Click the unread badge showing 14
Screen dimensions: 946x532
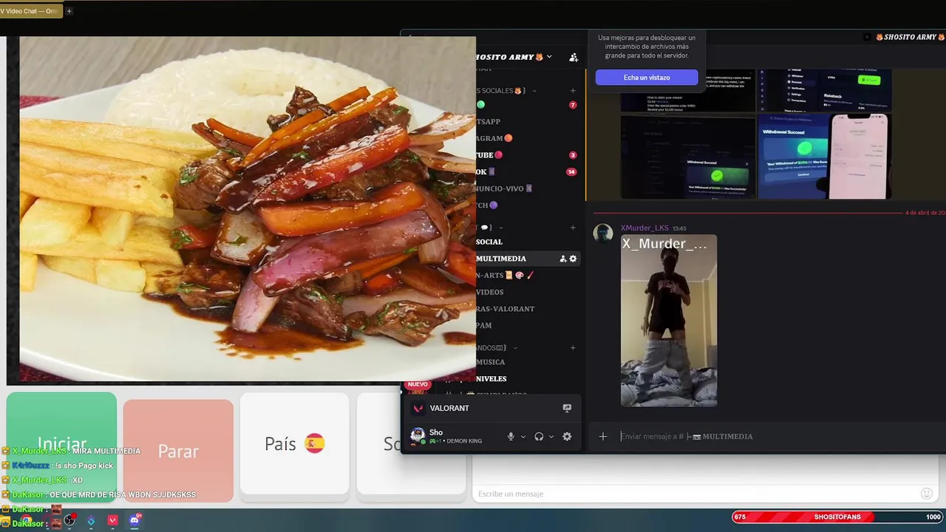point(571,171)
